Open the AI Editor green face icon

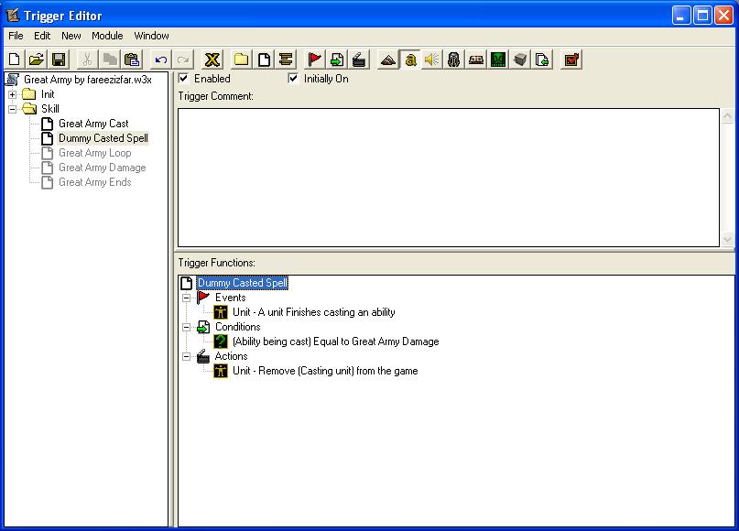pos(498,60)
